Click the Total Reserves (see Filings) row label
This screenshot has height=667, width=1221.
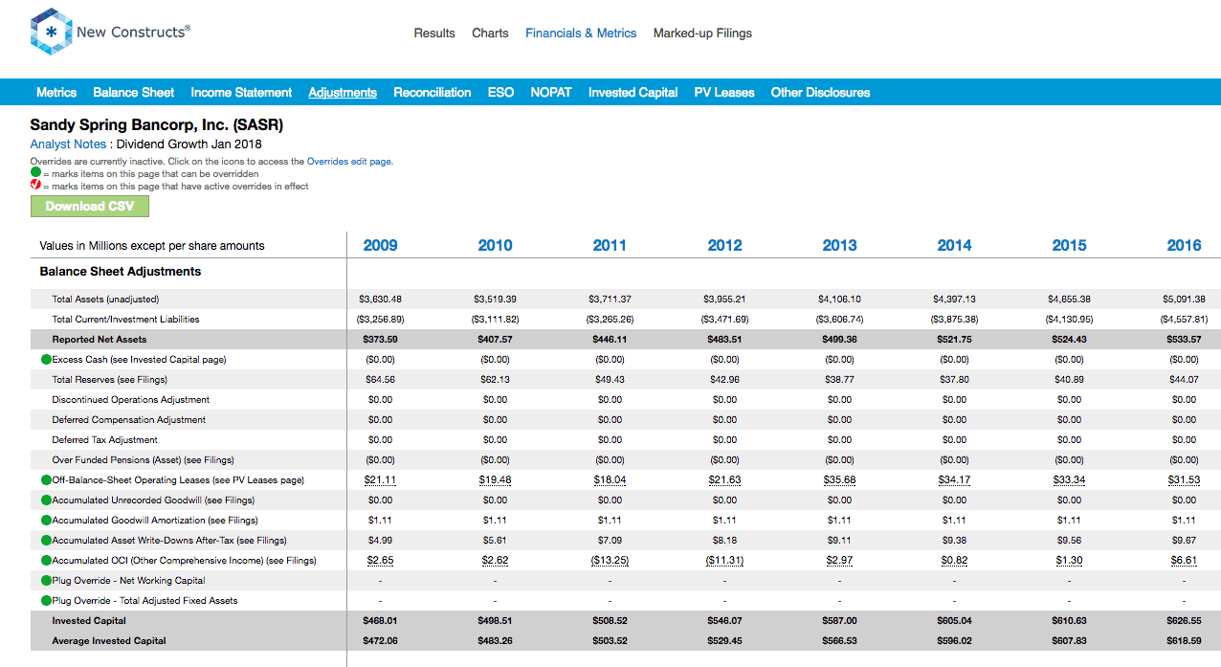point(110,380)
